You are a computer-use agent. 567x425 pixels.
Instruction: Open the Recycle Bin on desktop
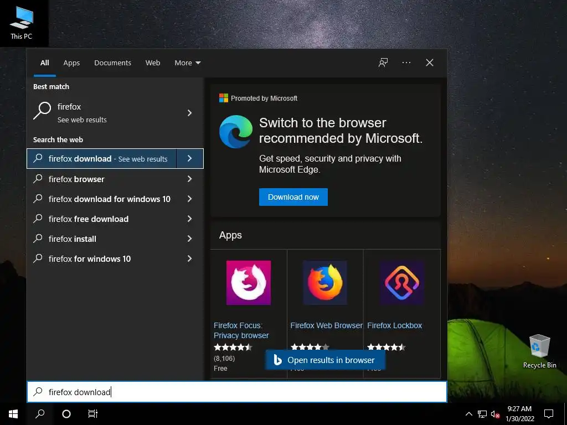[539, 351]
